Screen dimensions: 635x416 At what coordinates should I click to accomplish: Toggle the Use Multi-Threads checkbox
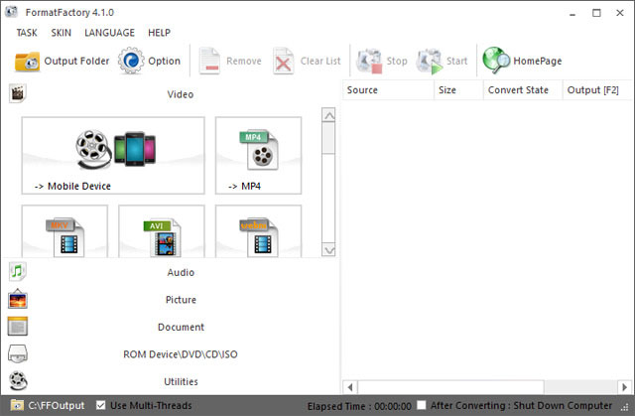[x=101, y=405]
